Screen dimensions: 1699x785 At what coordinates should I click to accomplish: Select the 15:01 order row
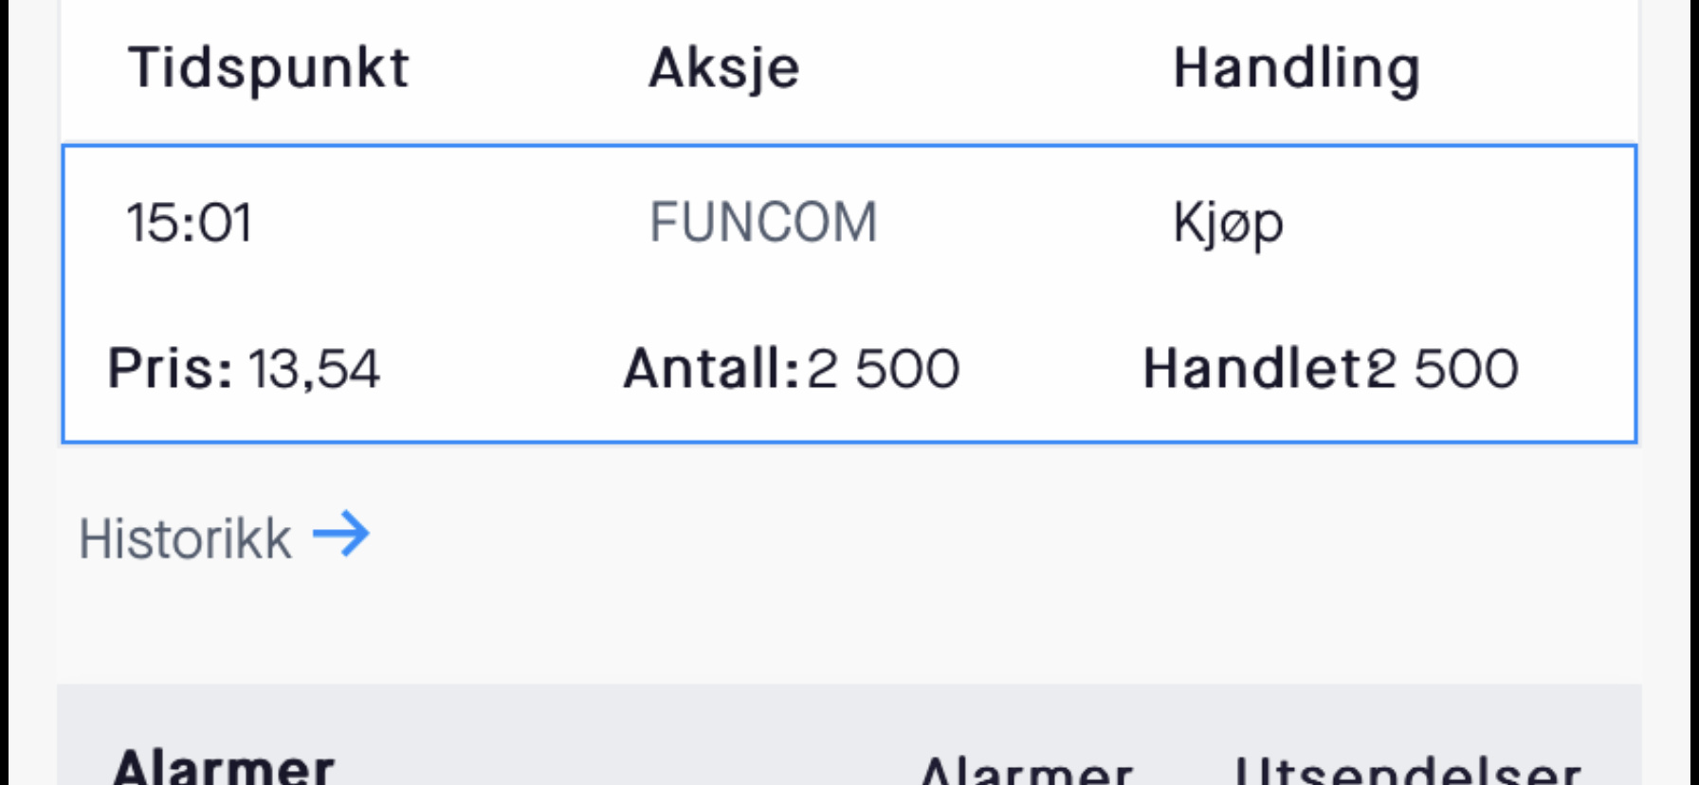coord(849,294)
